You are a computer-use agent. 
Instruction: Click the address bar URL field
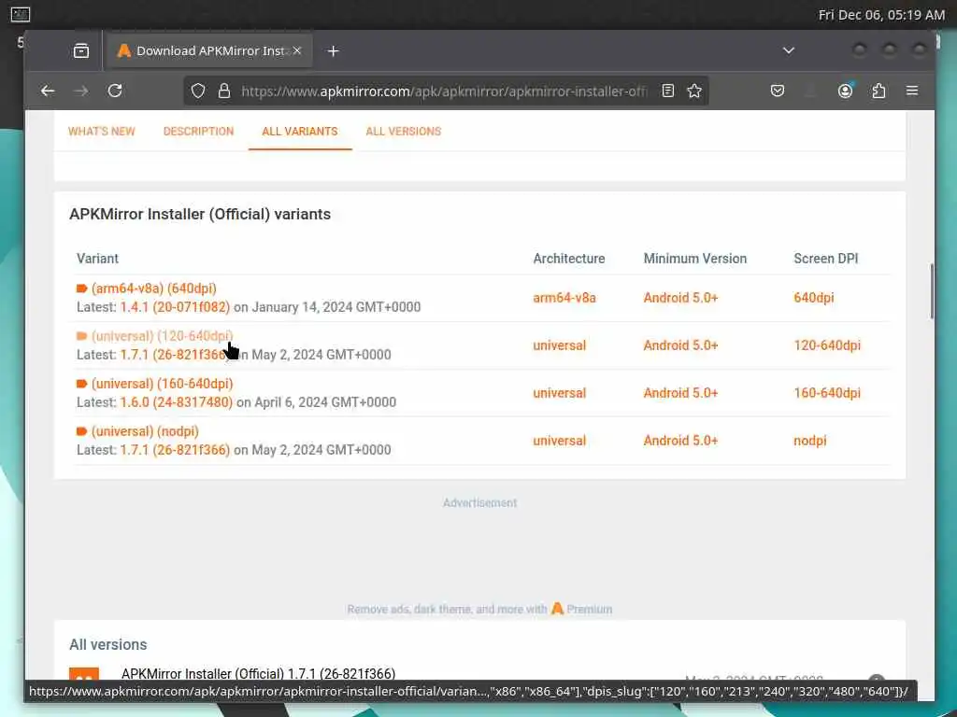[x=444, y=91]
